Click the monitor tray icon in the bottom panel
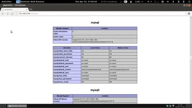Screen dimensions: 192x108 (170, 106)
